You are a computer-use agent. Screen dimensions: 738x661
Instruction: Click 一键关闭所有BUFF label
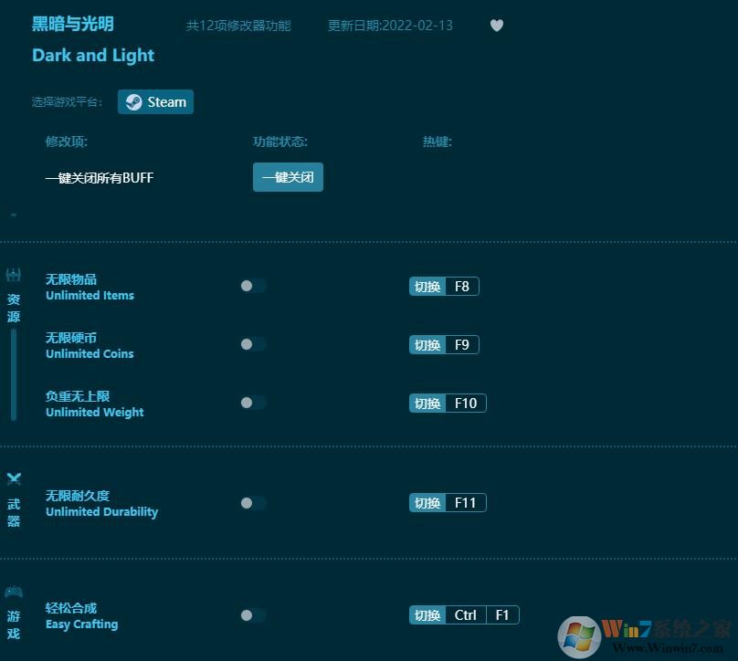(100, 178)
